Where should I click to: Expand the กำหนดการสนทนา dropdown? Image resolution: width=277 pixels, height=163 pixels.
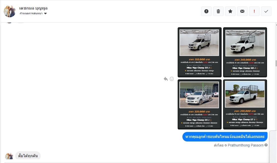33,14
